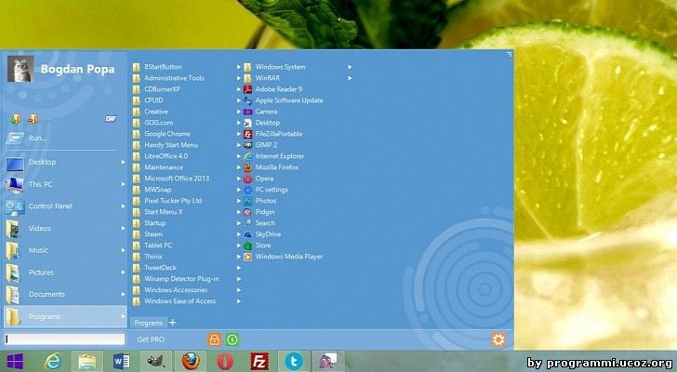
Task: Click the Get PRO link
Action: coord(150,339)
